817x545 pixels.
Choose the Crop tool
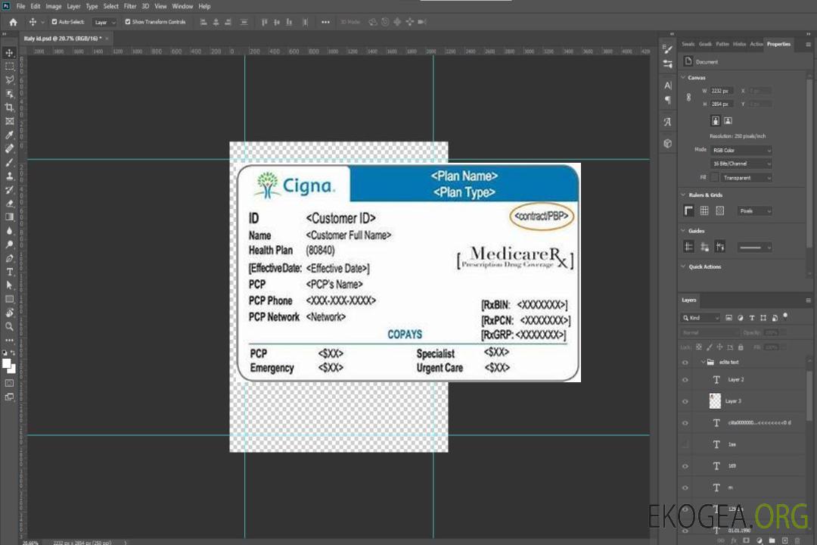click(x=9, y=107)
